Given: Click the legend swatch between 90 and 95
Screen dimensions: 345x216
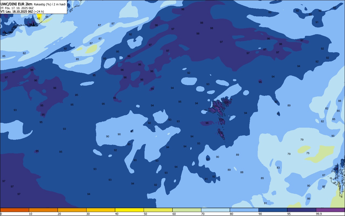Looking at the screenshot, I should click(x=273, y=210).
